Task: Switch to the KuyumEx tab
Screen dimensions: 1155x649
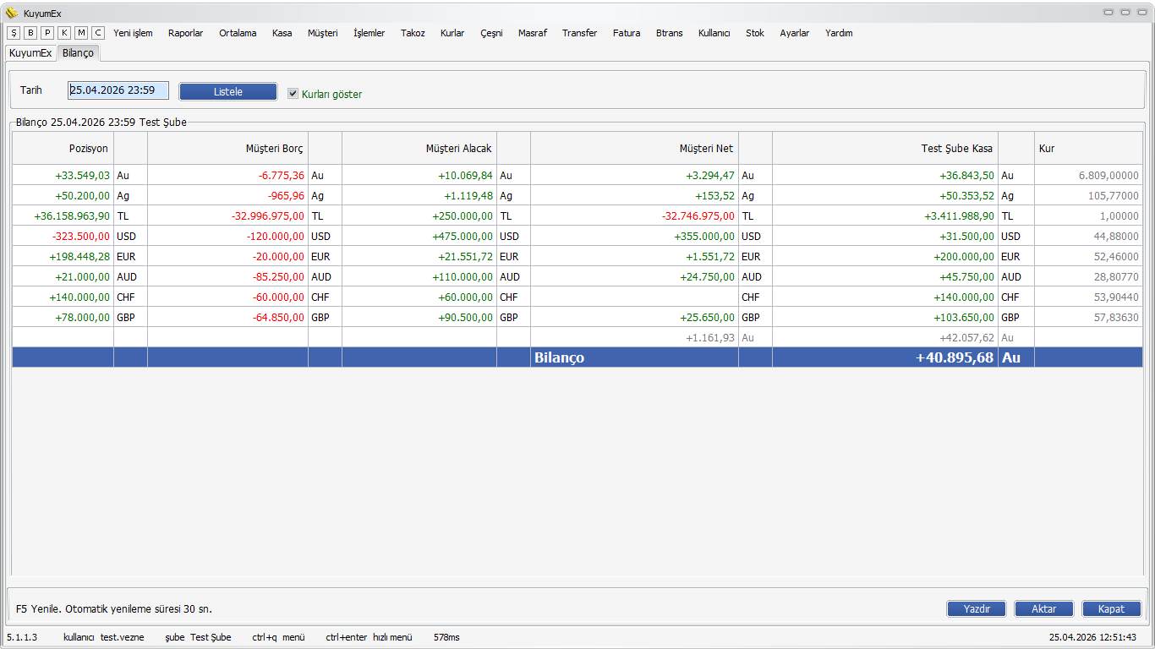Action: [30, 52]
